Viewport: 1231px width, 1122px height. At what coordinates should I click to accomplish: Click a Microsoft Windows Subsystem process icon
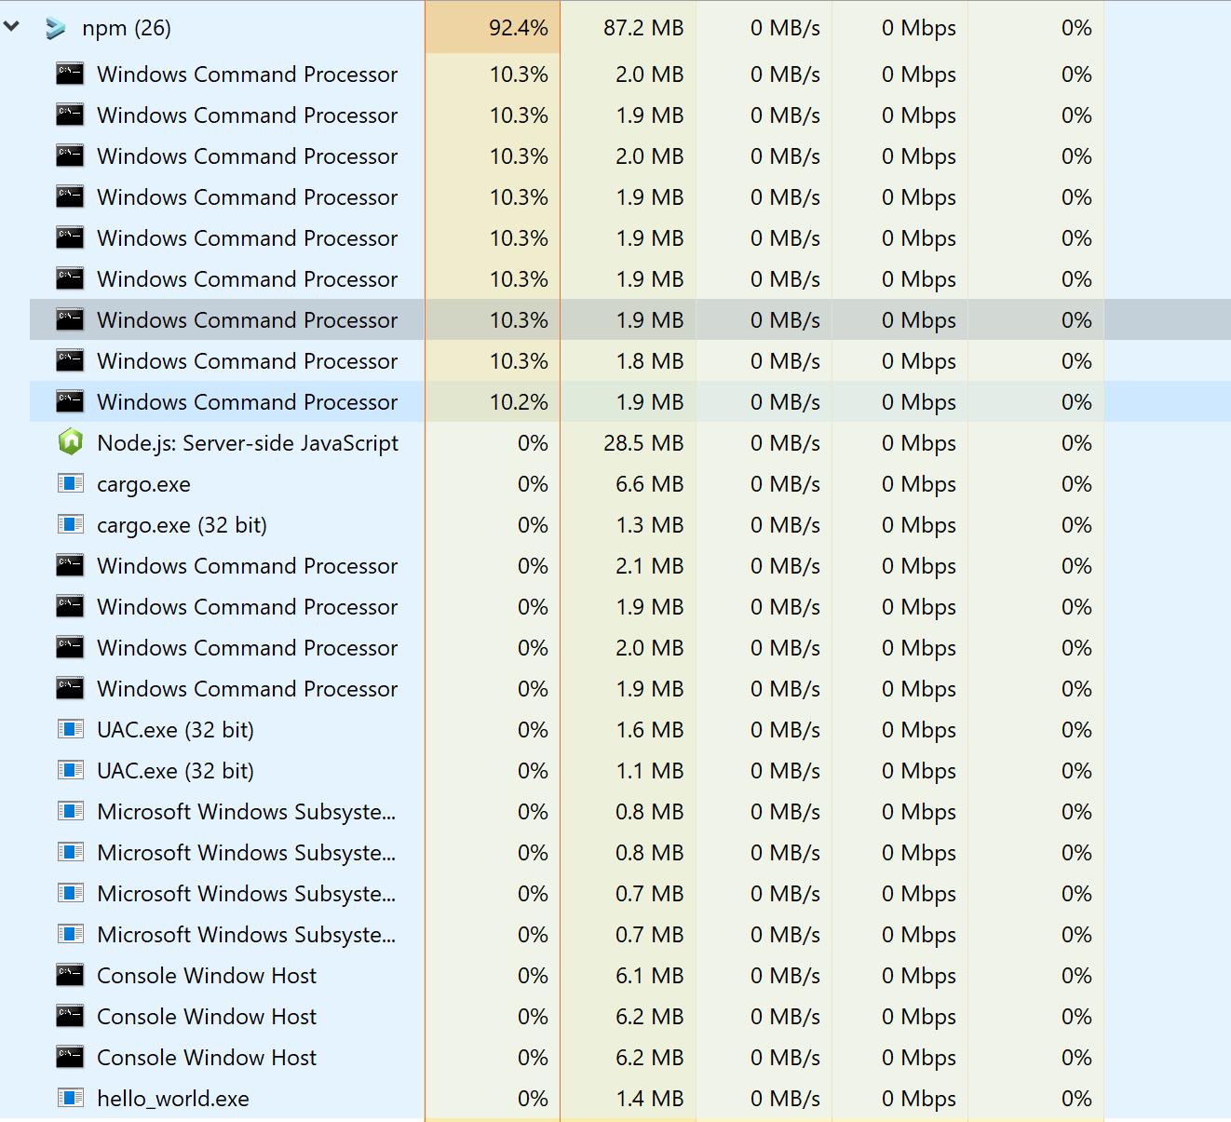click(x=70, y=811)
